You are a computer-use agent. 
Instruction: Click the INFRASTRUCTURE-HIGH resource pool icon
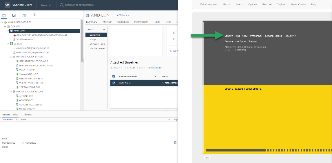(14, 57)
